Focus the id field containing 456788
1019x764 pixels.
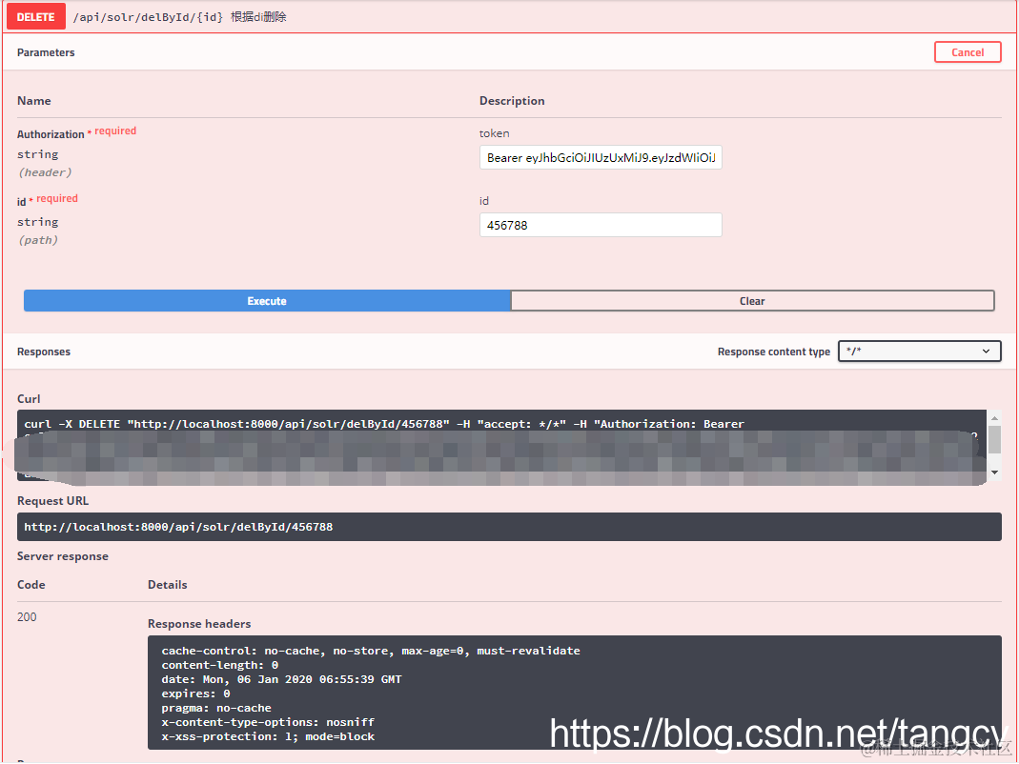[x=601, y=226]
